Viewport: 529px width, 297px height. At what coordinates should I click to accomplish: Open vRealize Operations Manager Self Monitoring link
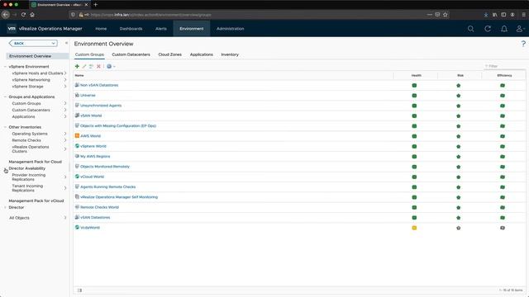[x=119, y=197]
